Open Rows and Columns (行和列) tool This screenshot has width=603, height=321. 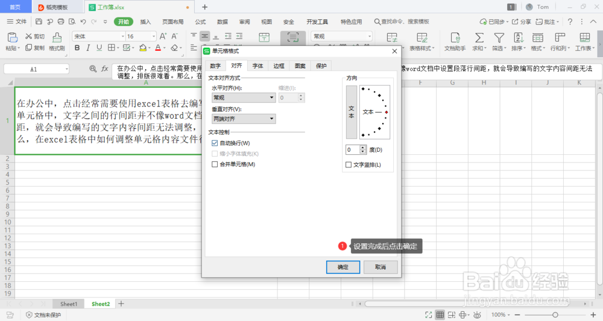pyautogui.click(x=560, y=42)
